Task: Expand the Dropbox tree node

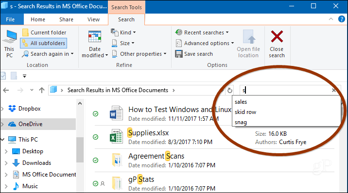Action: click(2, 109)
